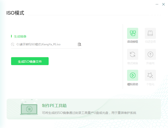Click the 生成ISO镜像文件 button
Image resolution: width=168 pixels, height=128 pixels.
[x=30, y=61]
